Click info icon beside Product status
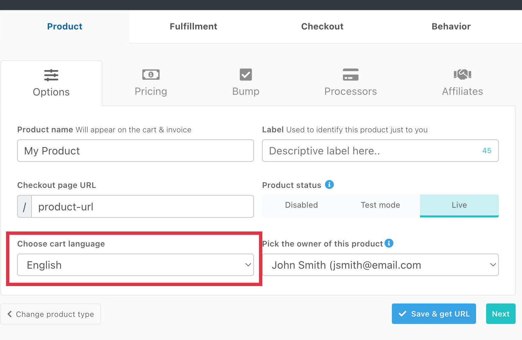Viewport: 522px width, 340px height. [x=329, y=185]
